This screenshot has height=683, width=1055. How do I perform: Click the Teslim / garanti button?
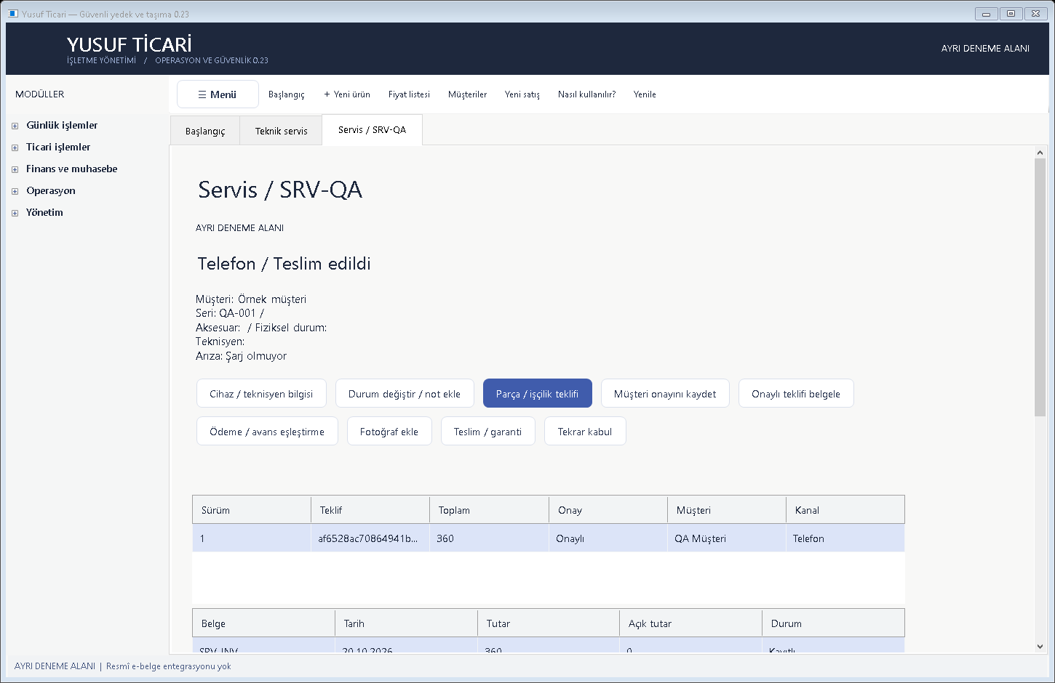[x=487, y=432]
